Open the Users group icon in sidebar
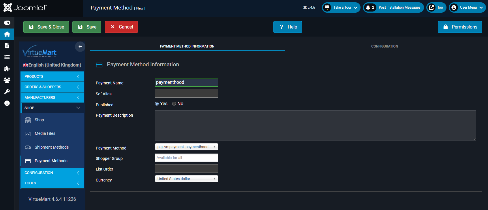 coord(7,80)
